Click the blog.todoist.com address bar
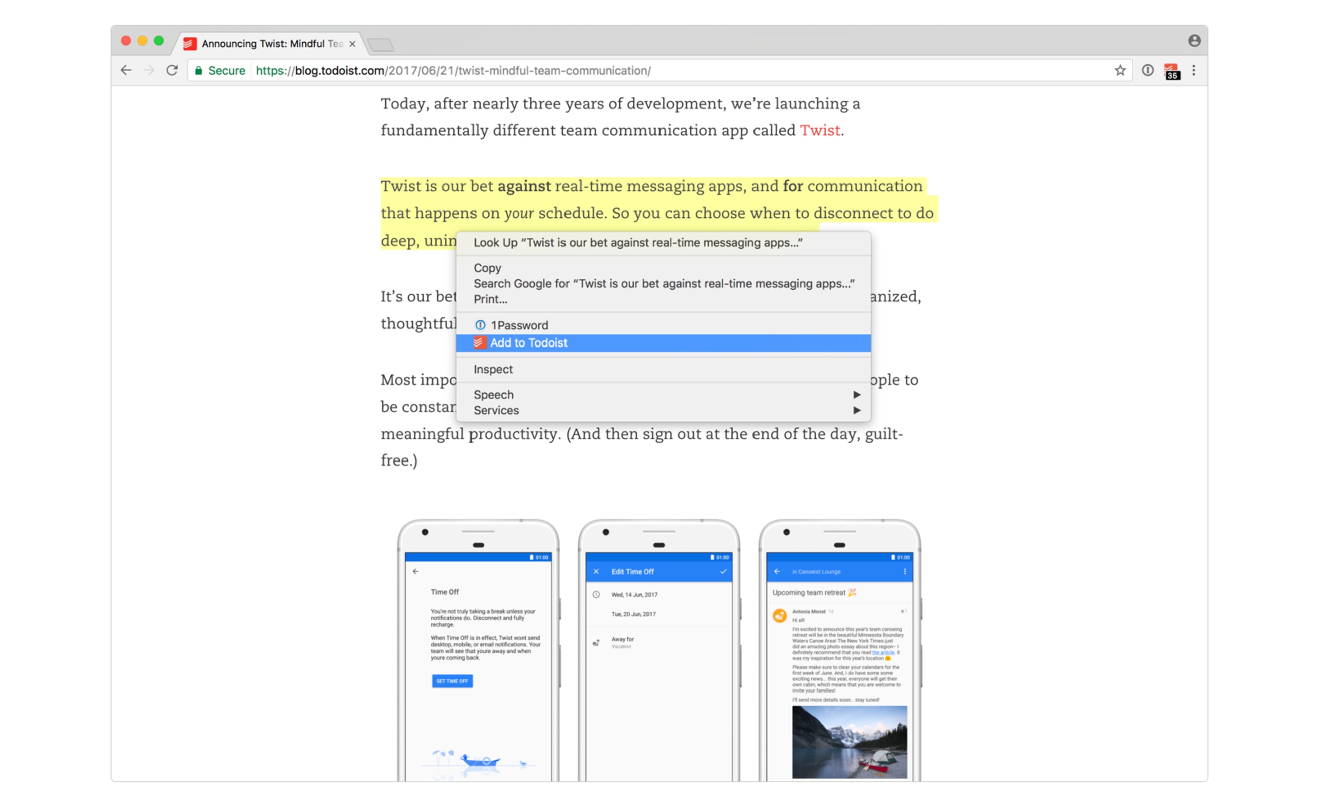The image size is (1319, 807). [658, 71]
